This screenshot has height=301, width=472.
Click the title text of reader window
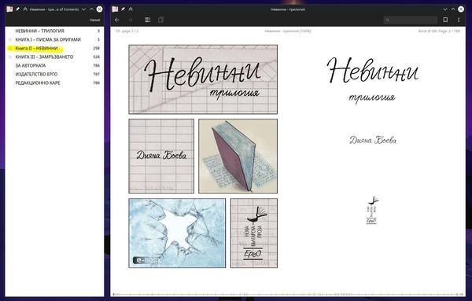288,9
